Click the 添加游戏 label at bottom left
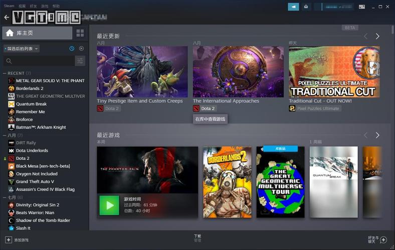The height and width of the screenshot is (250, 395). 22,240
